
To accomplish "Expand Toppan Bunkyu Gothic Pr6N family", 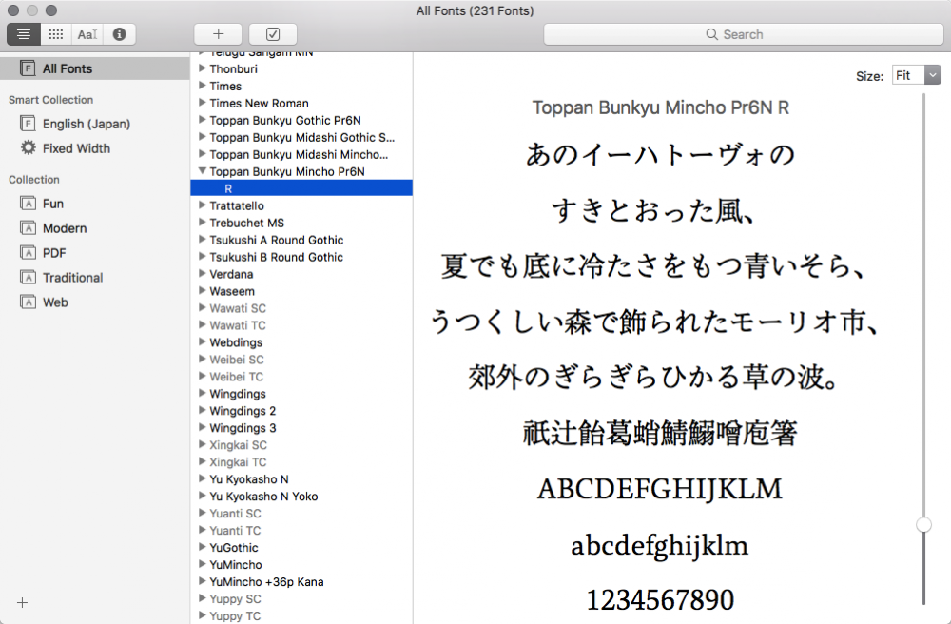I will (x=203, y=120).
